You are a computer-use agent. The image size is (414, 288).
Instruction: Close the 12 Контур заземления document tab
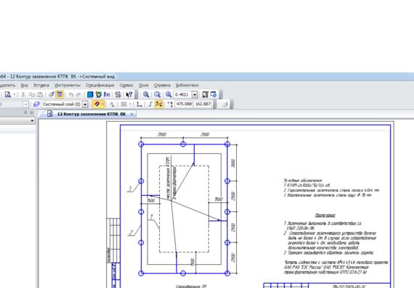click(x=131, y=114)
